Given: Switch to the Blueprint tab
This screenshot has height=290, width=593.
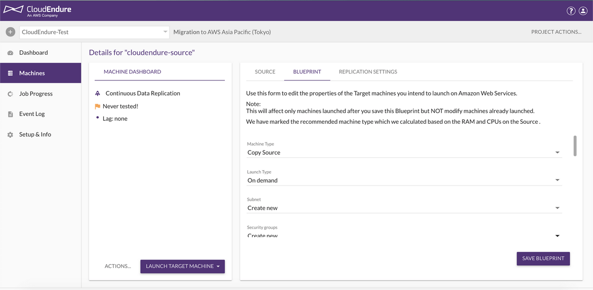Looking at the screenshot, I should point(307,72).
